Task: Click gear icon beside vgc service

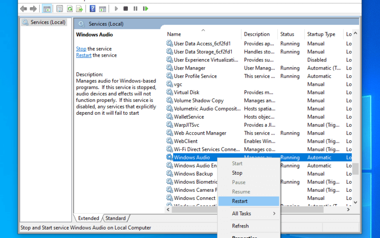Action: [170, 84]
